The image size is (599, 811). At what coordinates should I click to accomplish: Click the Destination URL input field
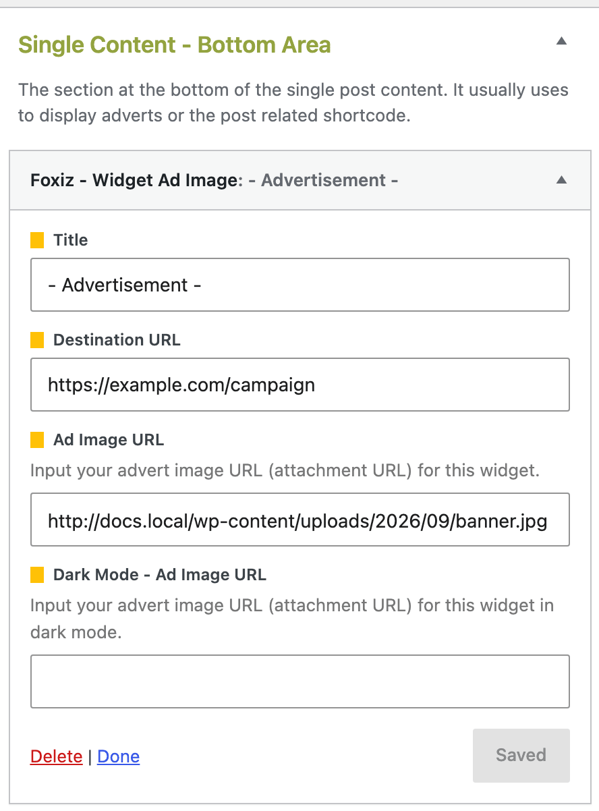pos(300,385)
